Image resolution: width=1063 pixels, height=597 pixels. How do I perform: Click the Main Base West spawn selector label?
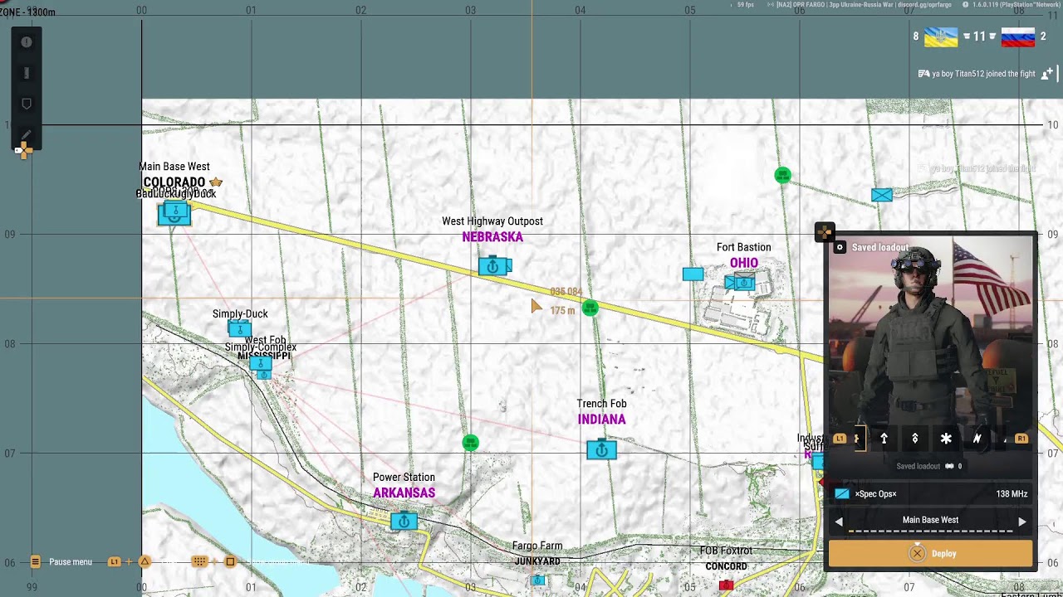click(930, 520)
